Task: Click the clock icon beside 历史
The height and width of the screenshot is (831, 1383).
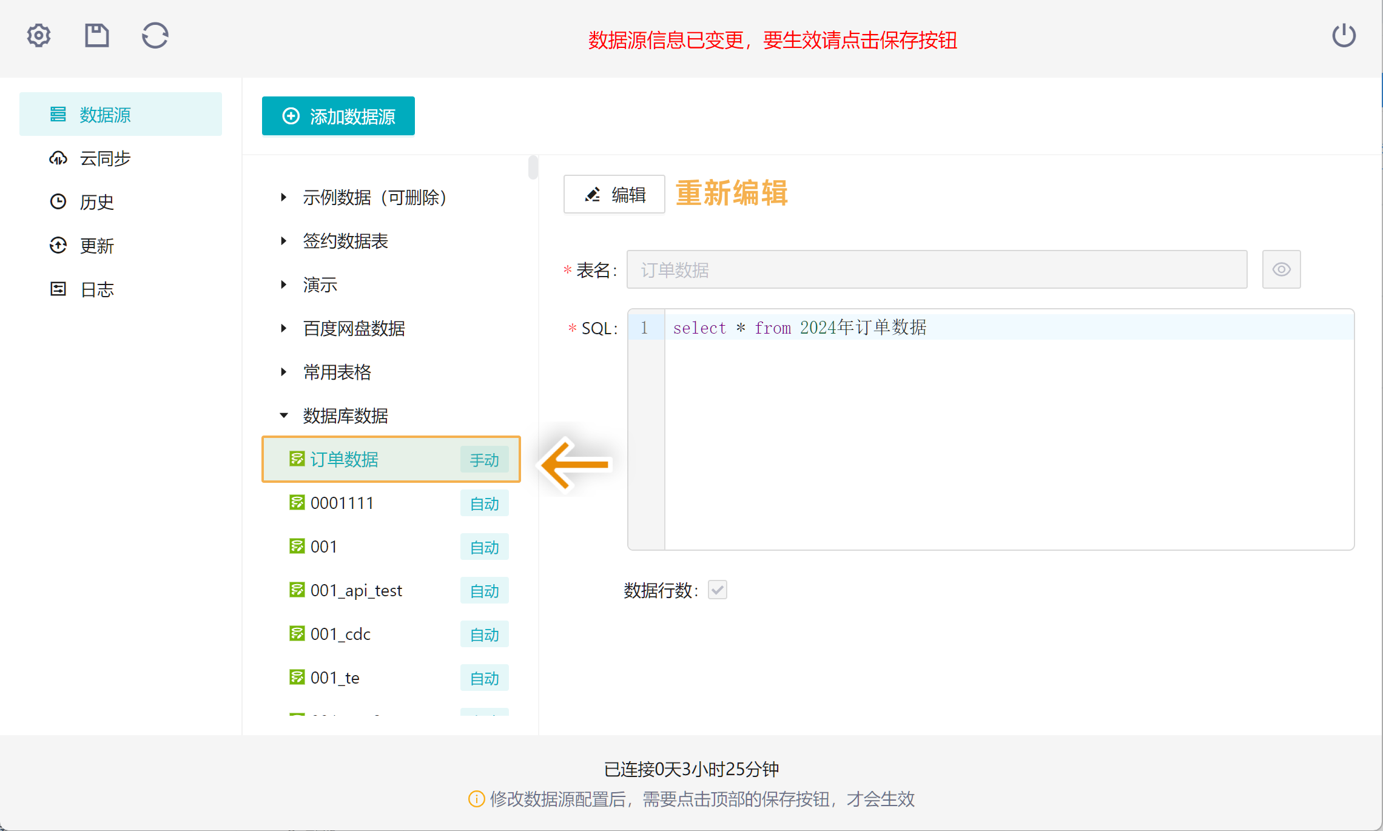Action: (x=58, y=201)
